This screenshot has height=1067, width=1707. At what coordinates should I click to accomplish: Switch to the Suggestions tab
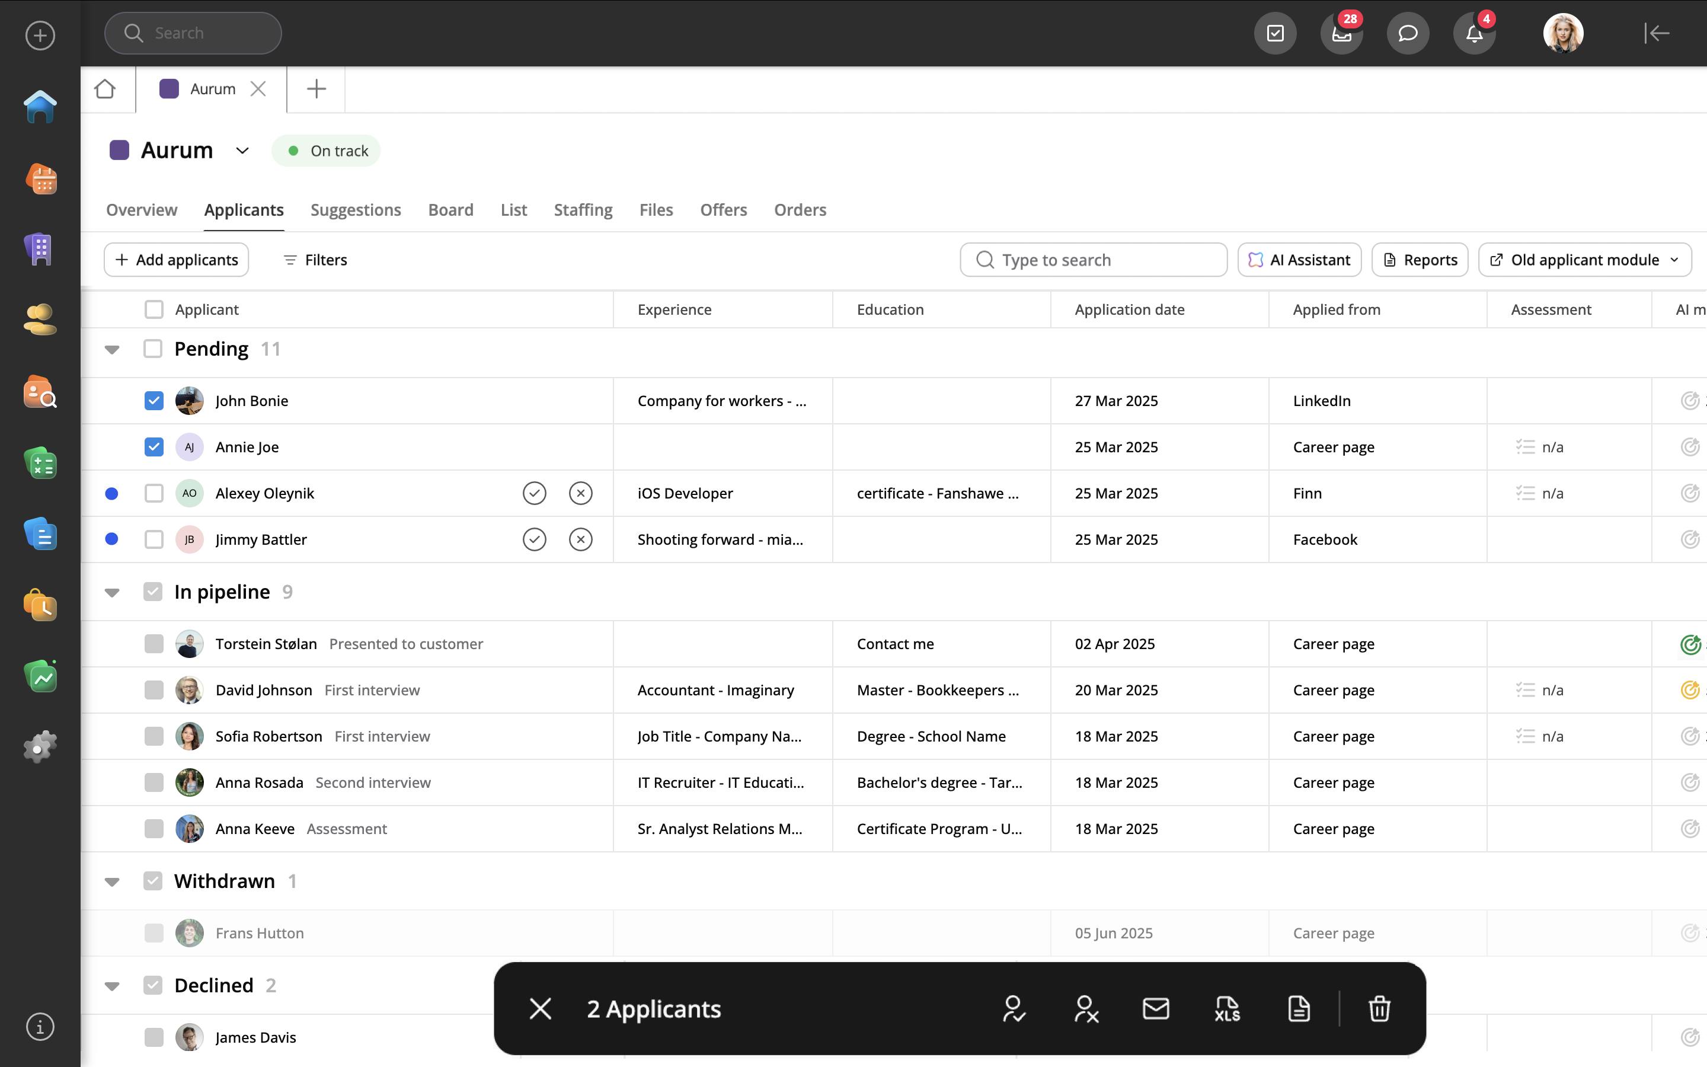click(x=356, y=210)
